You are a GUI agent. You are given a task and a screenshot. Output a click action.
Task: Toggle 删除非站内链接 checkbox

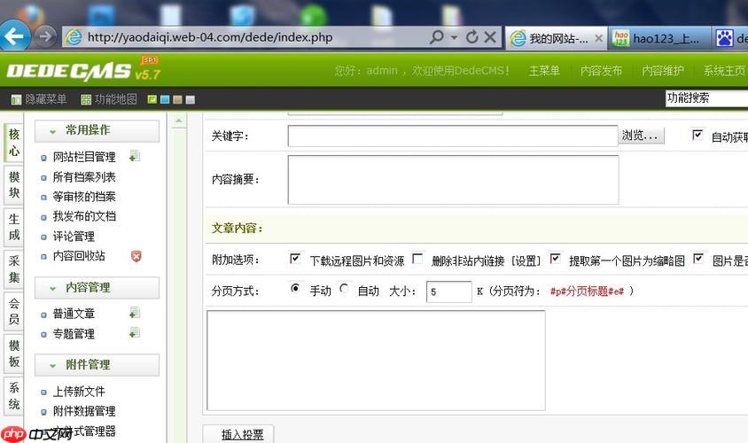point(417,259)
